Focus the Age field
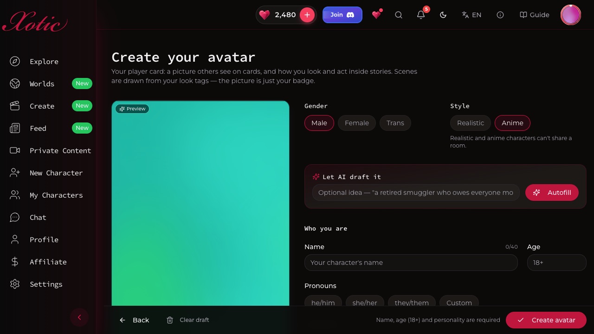This screenshot has height=334, width=594. 557,263
